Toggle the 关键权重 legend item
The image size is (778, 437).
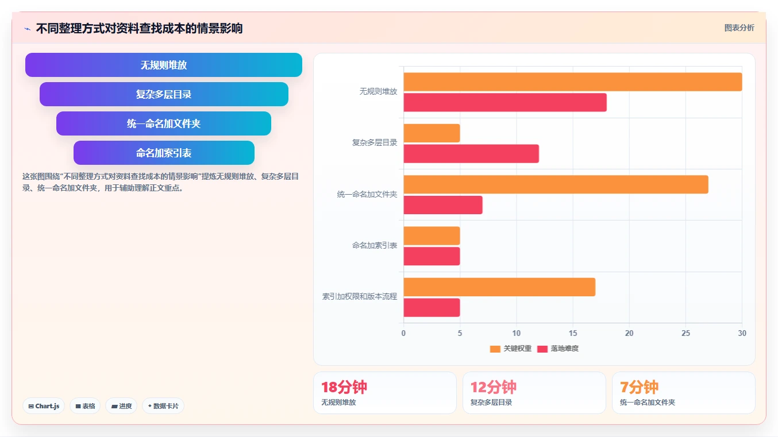[511, 349]
